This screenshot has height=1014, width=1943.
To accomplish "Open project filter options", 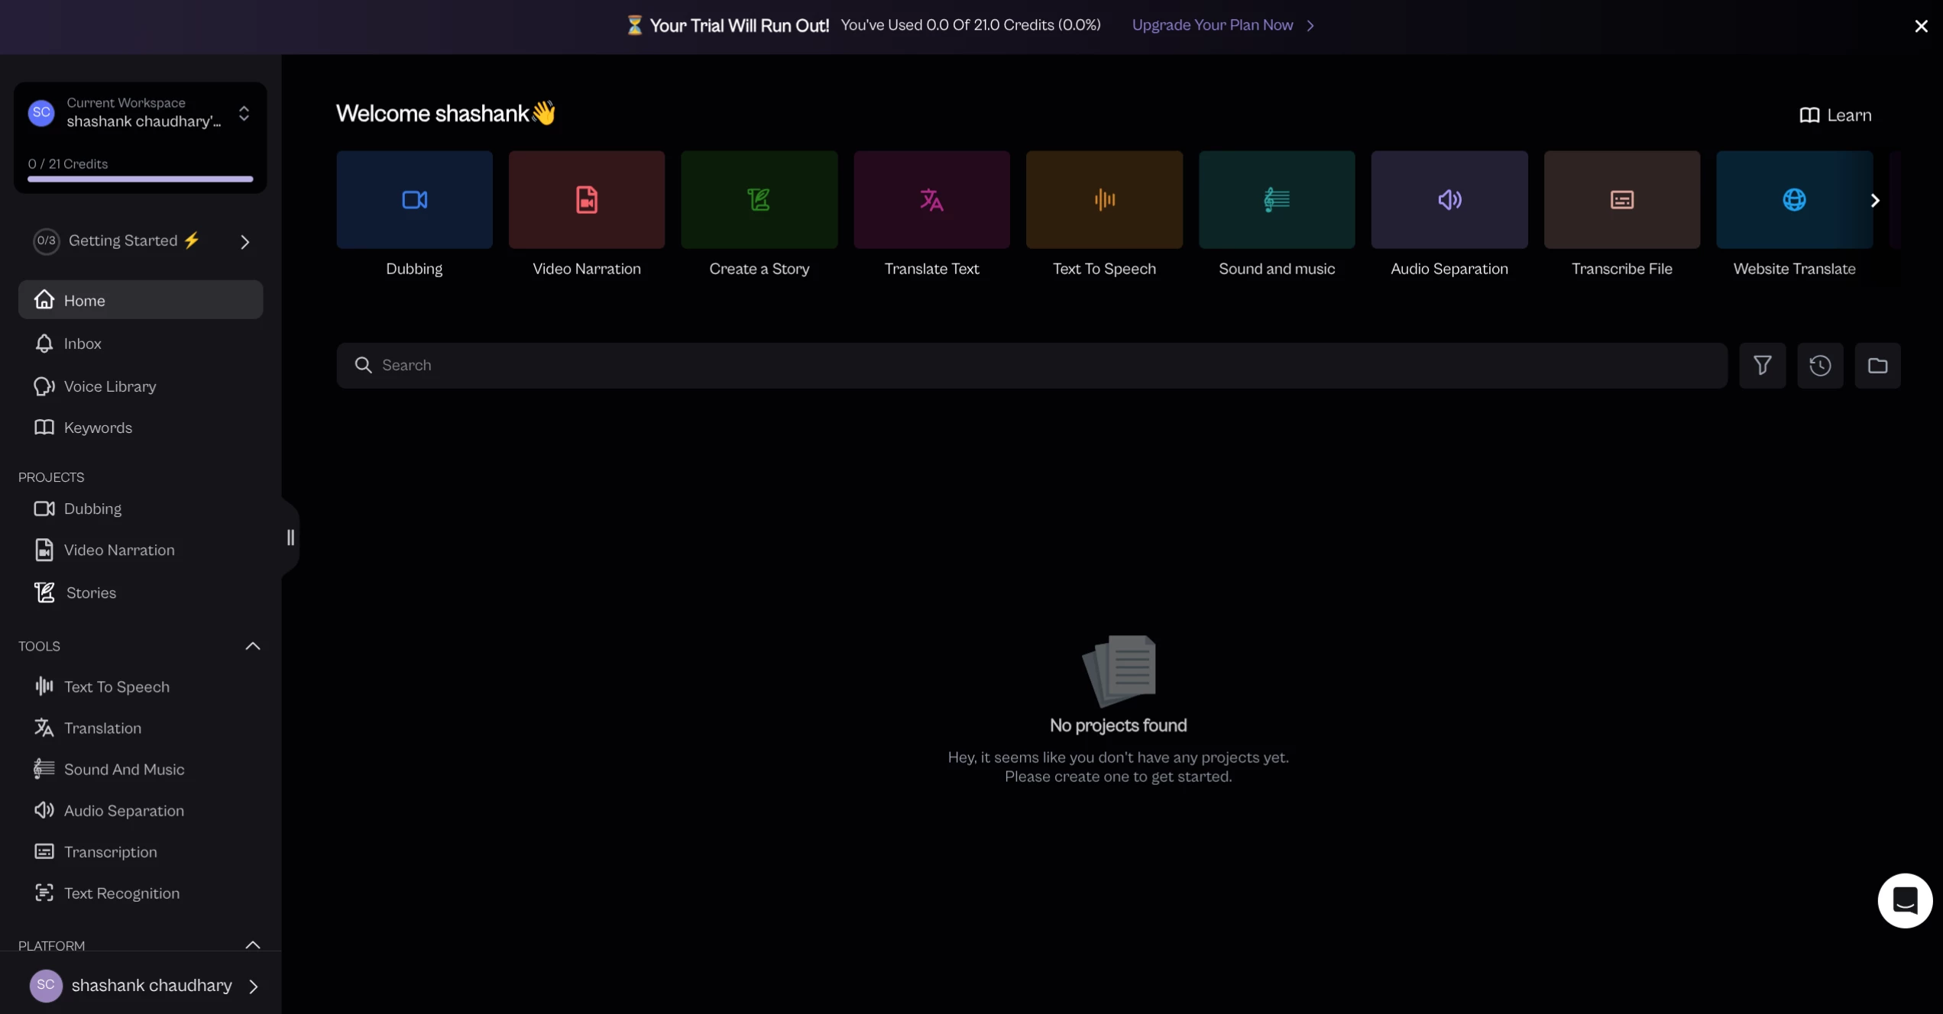I will [x=1763, y=365].
